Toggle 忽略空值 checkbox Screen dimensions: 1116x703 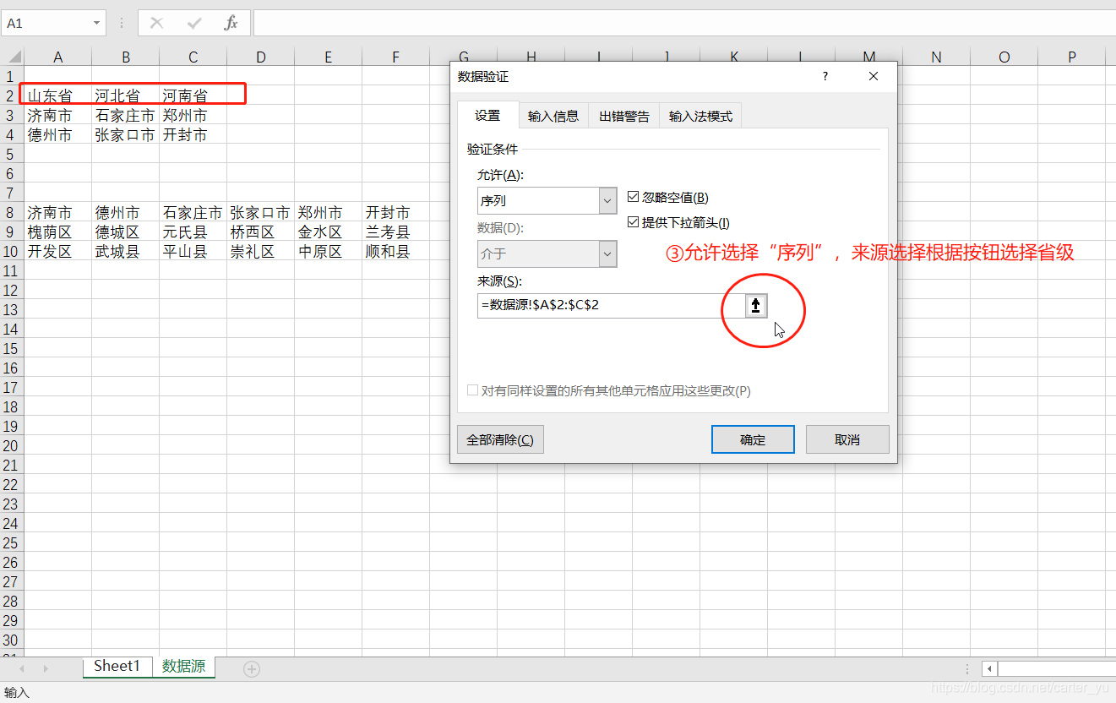coord(634,197)
